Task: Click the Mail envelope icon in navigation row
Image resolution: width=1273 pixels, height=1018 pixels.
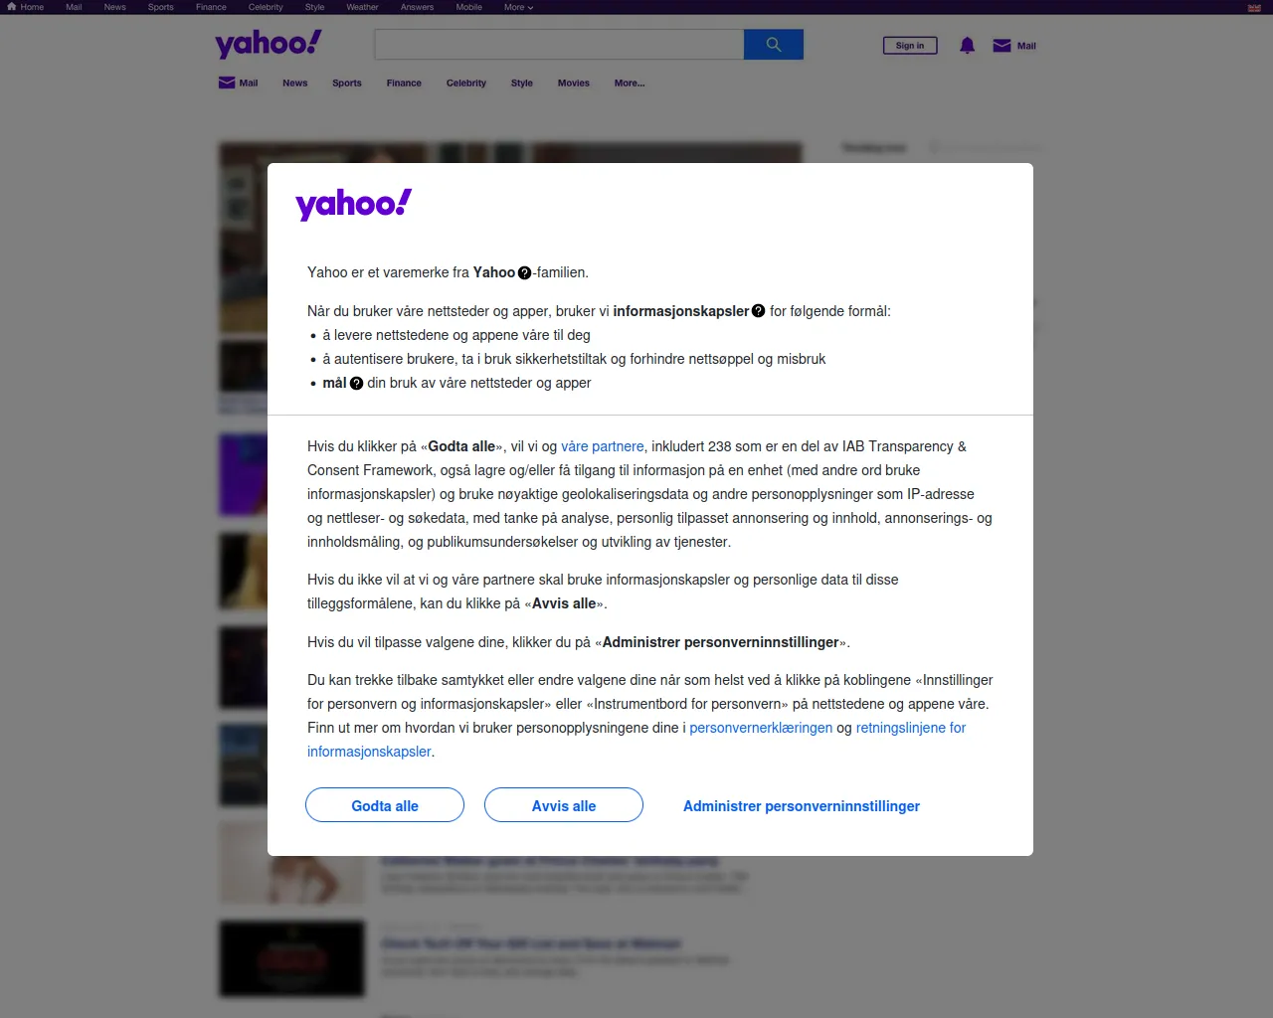Action: click(227, 83)
